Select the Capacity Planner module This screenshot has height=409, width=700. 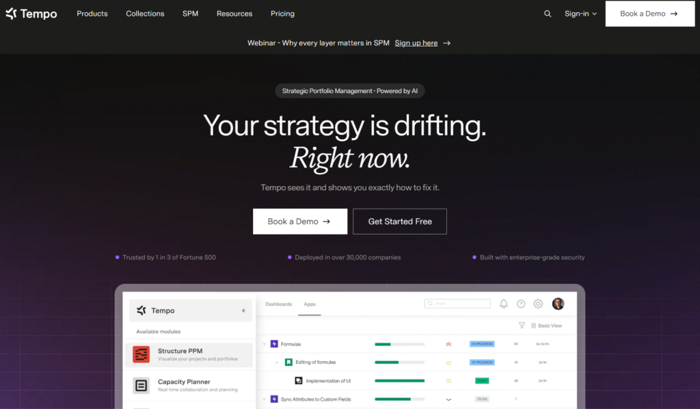pos(189,385)
